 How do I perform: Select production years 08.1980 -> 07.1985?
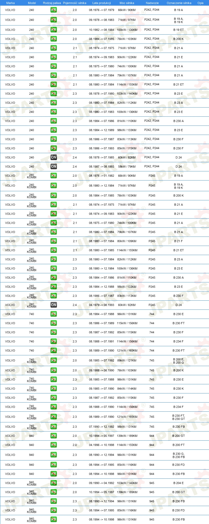tap(102, 250)
